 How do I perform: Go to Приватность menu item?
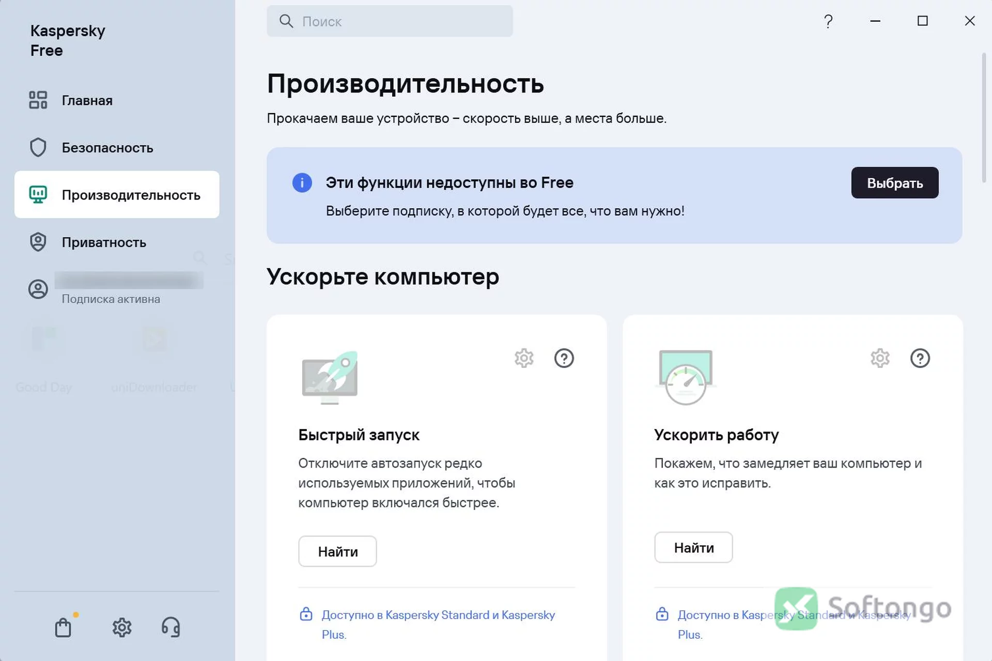coord(117,242)
